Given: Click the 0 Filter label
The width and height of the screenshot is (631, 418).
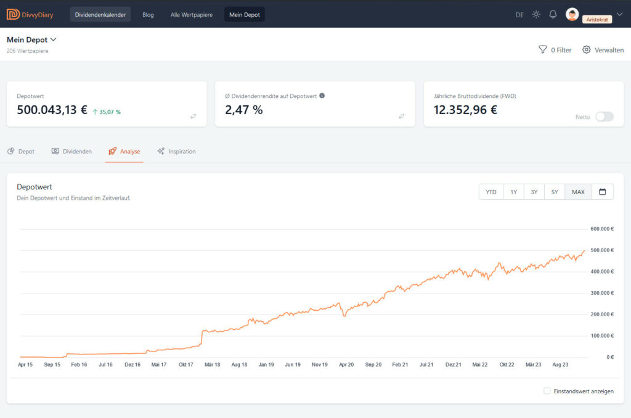Looking at the screenshot, I should tap(561, 50).
